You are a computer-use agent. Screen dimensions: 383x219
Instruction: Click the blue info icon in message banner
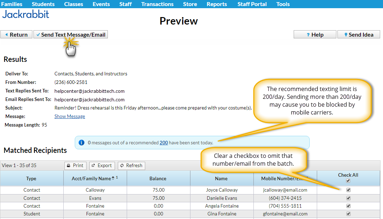tap(82, 143)
